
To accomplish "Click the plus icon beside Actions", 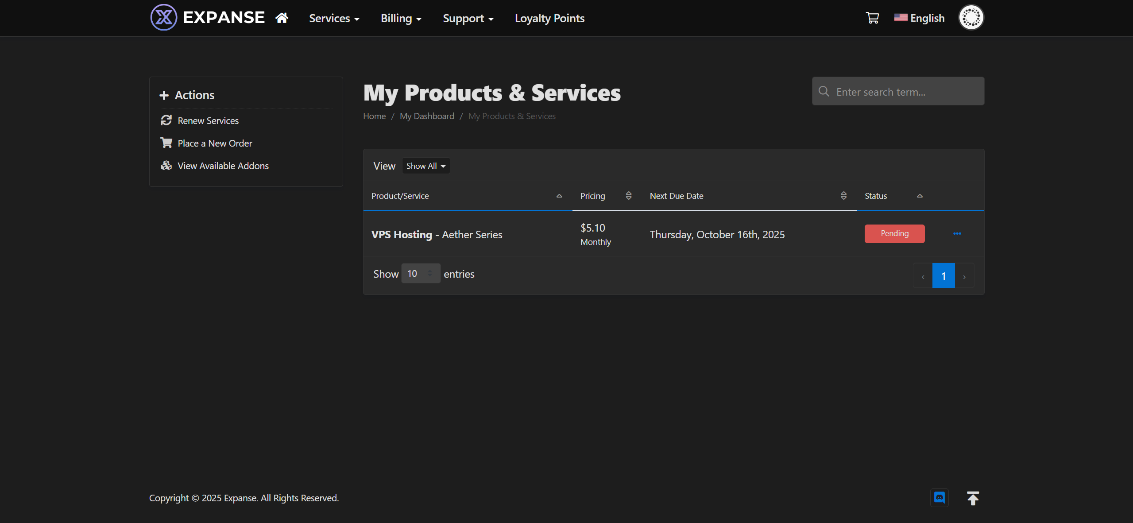I will [164, 95].
